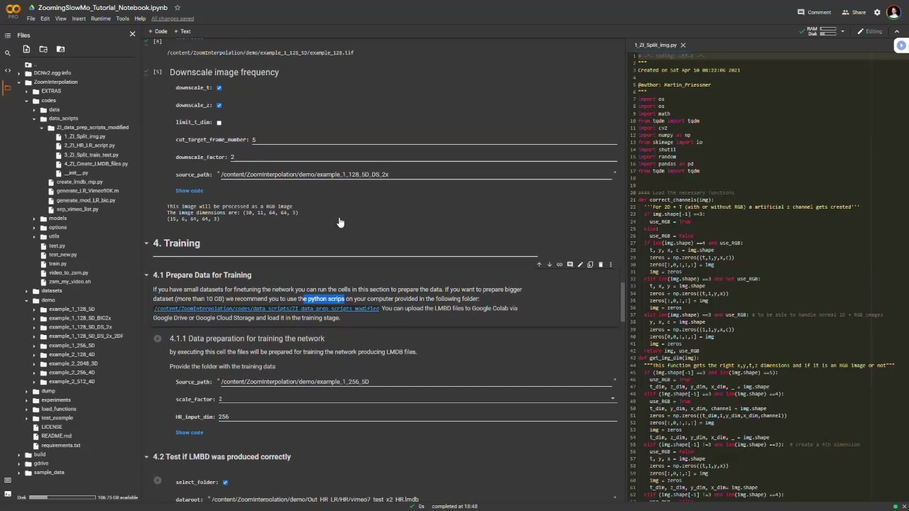Select the Files folder sidebar icon
The width and height of the screenshot is (909, 511).
click(x=8, y=87)
